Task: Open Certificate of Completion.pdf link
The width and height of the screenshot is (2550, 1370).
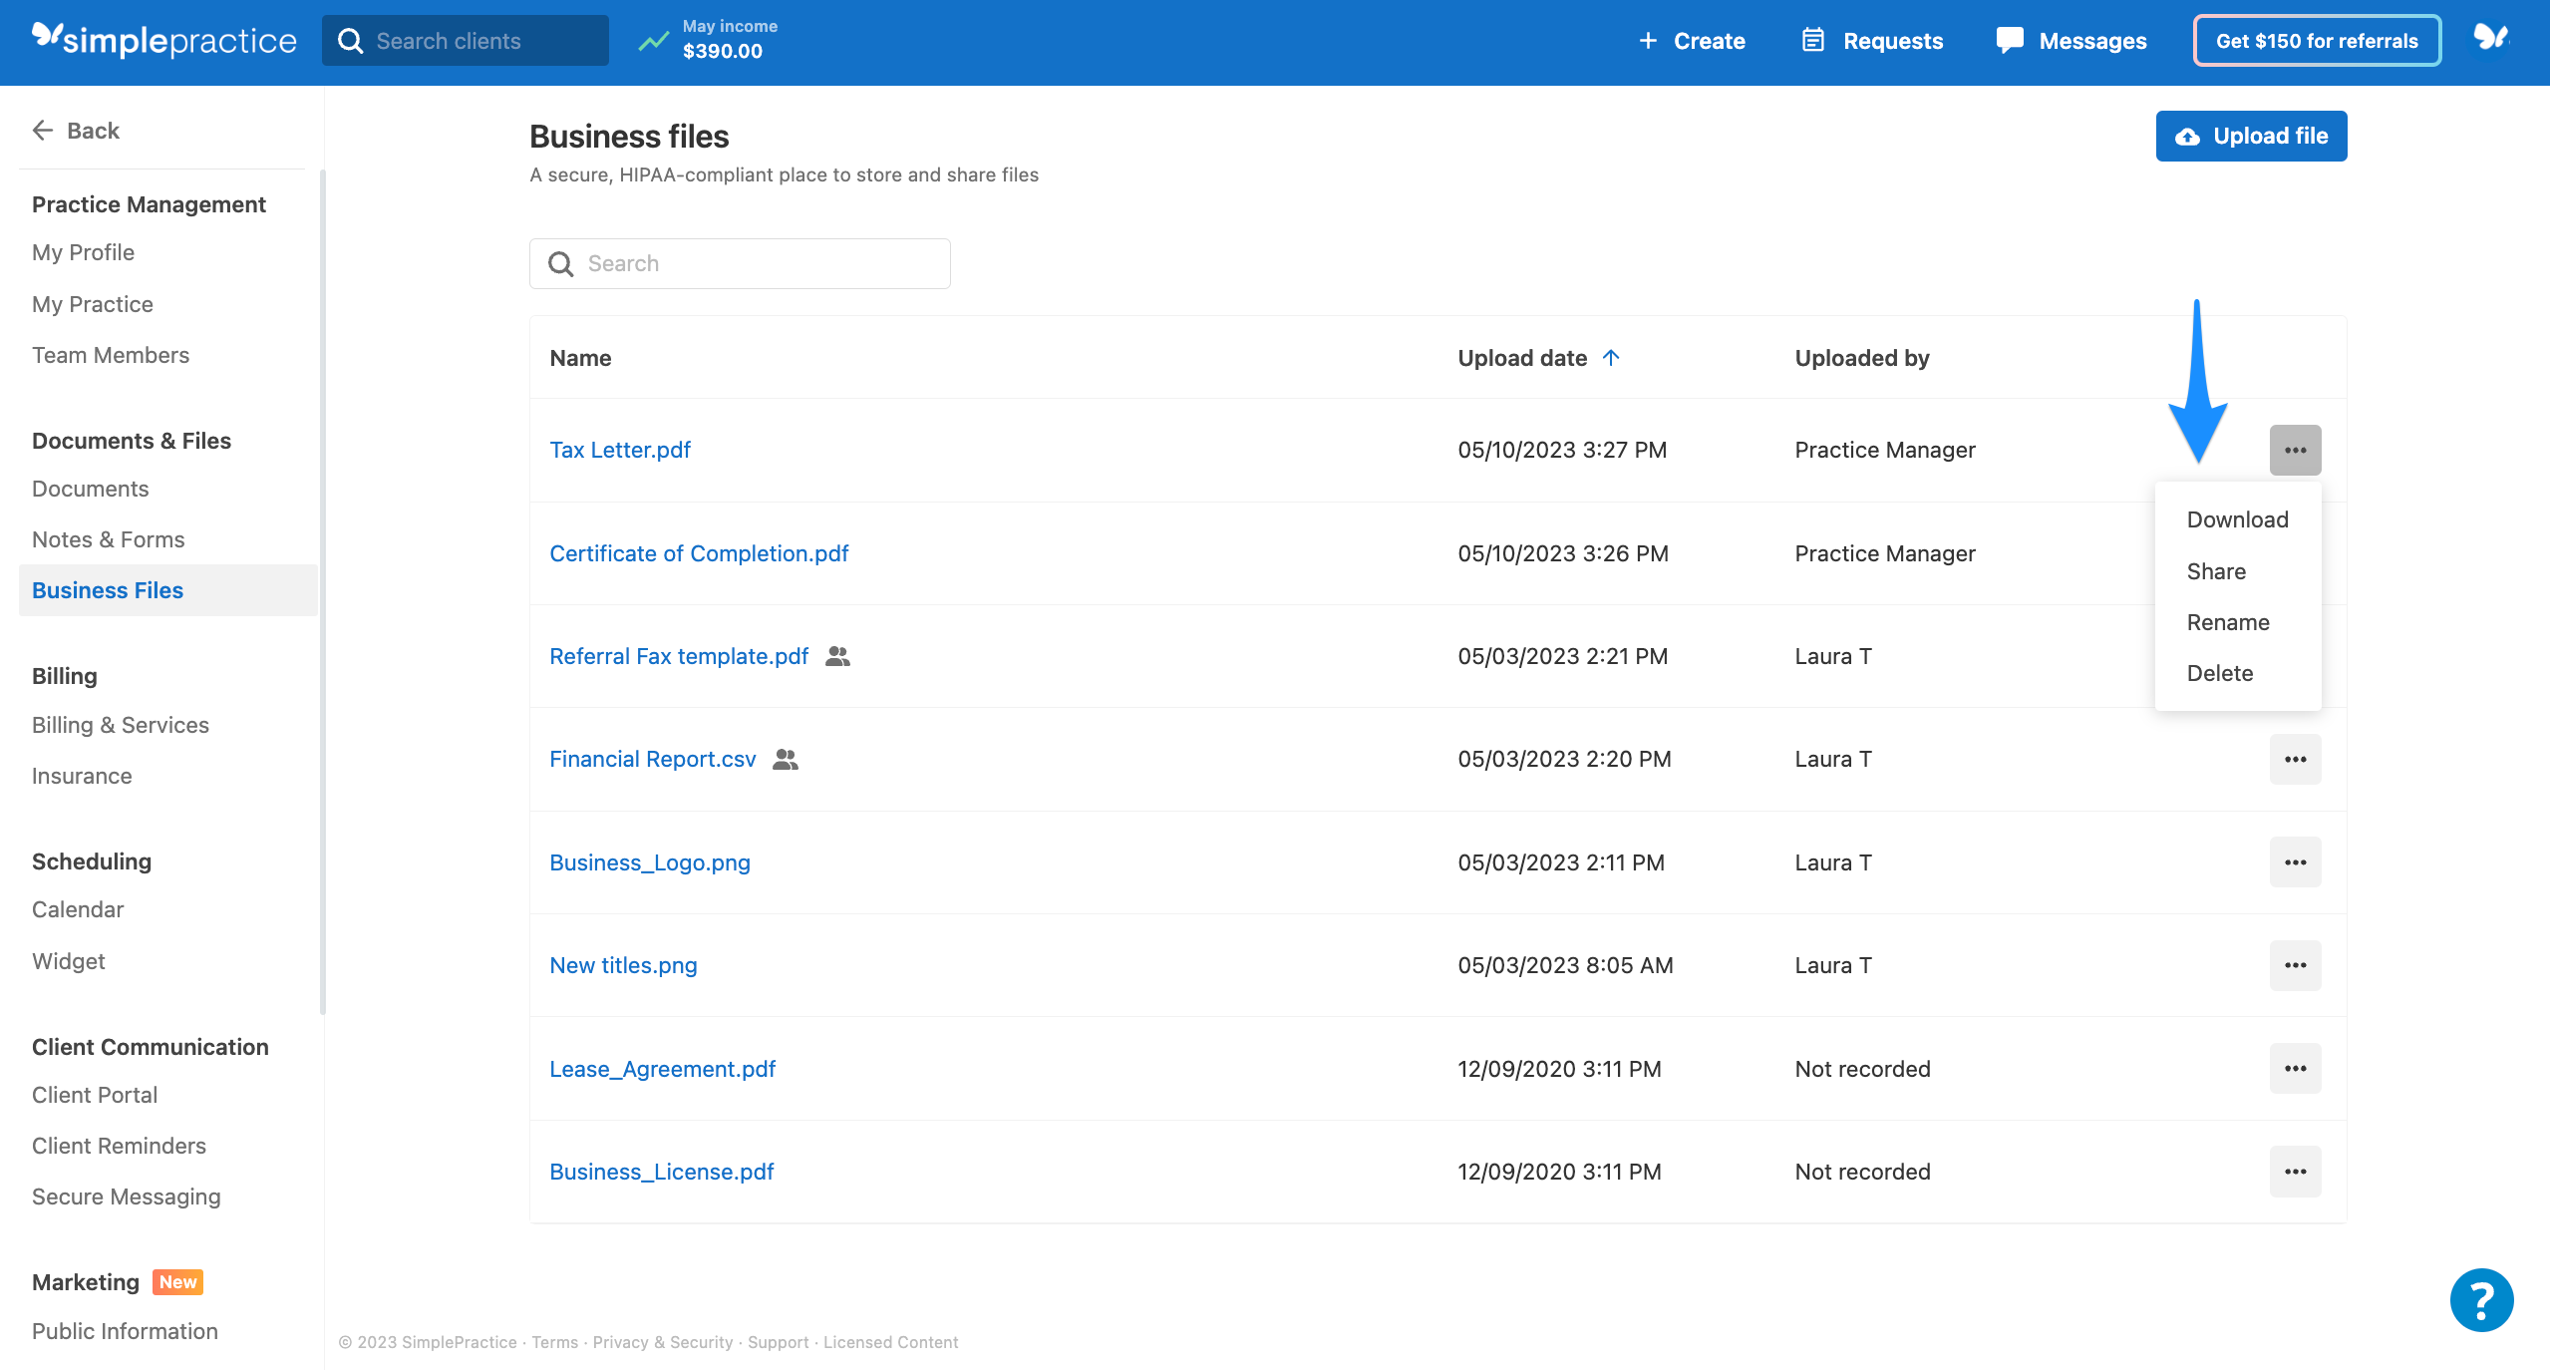Action: point(699,553)
